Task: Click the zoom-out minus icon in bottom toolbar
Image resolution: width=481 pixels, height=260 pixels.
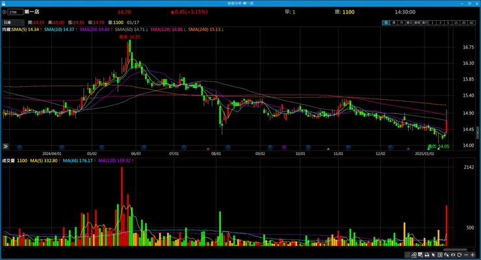Action: 466,255
